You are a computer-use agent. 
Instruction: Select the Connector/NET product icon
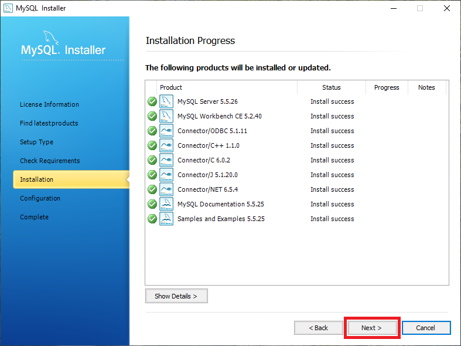[x=166, y=189]
